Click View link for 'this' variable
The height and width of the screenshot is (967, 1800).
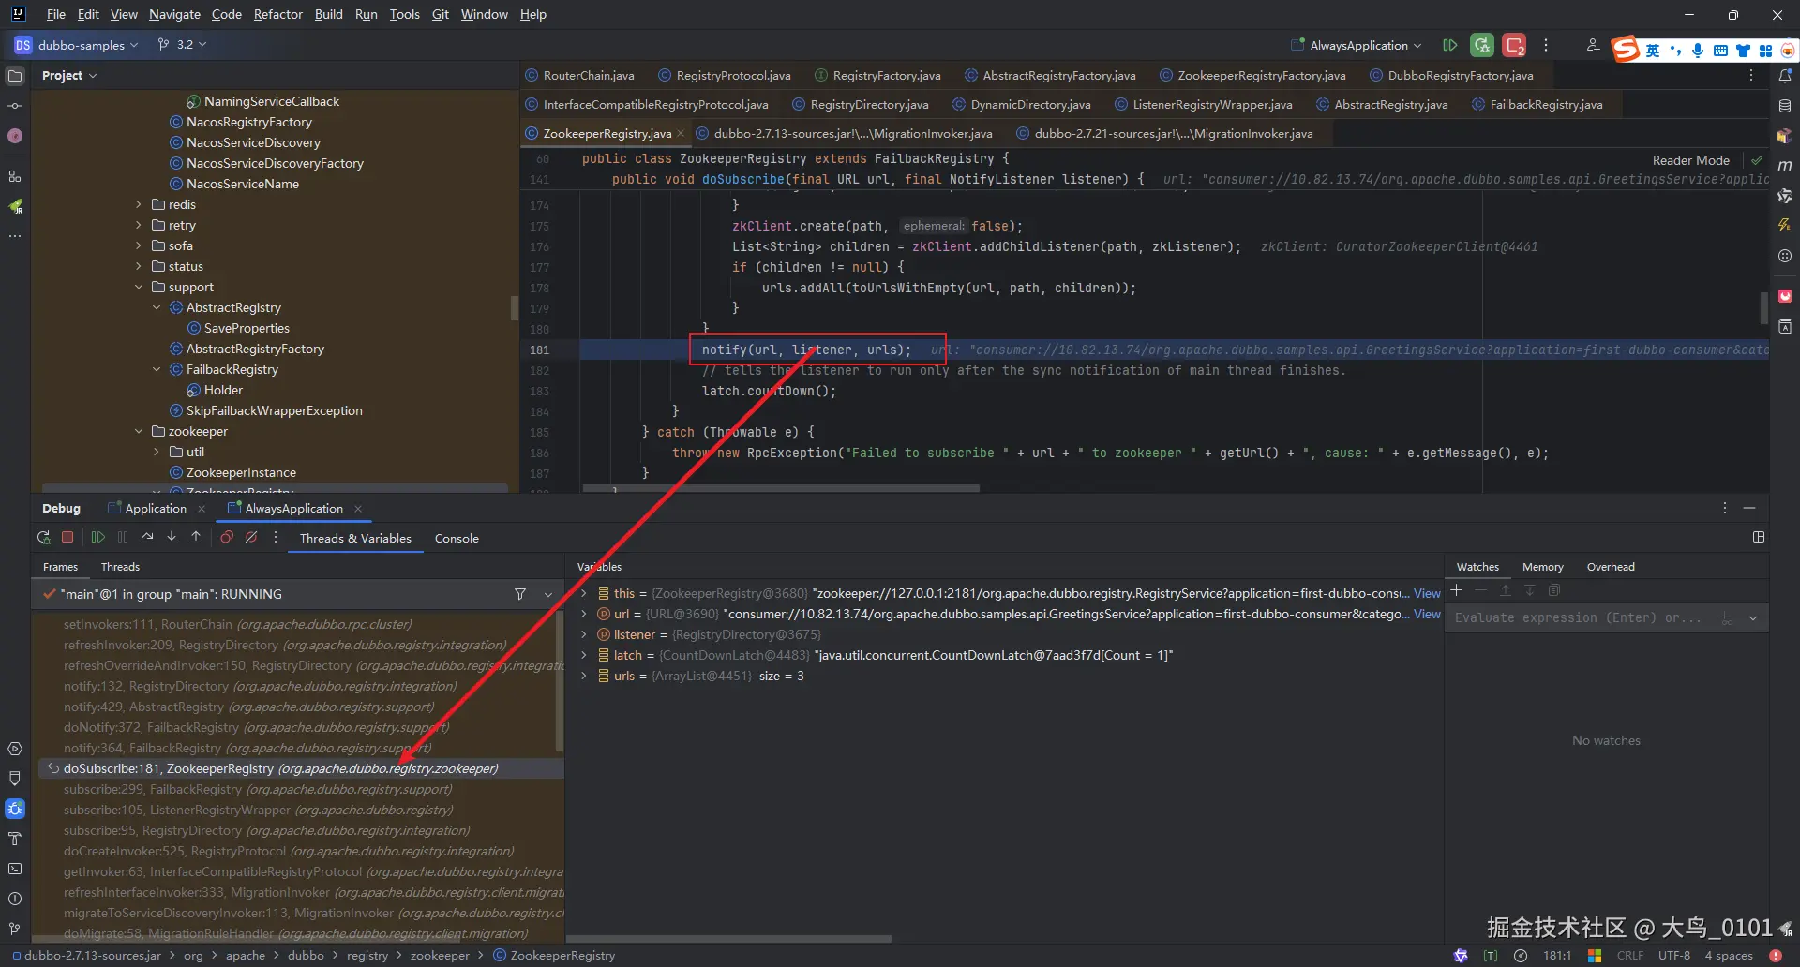click(x=1427, y=593)
